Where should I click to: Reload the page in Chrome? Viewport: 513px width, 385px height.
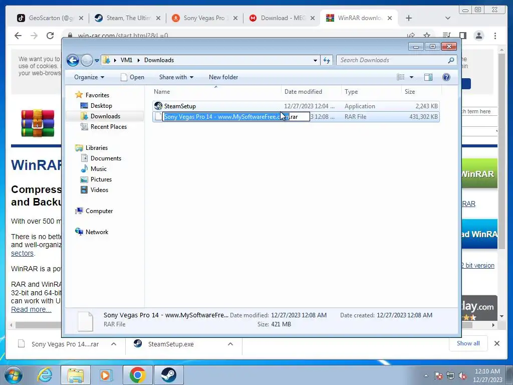tap(50, 36)
